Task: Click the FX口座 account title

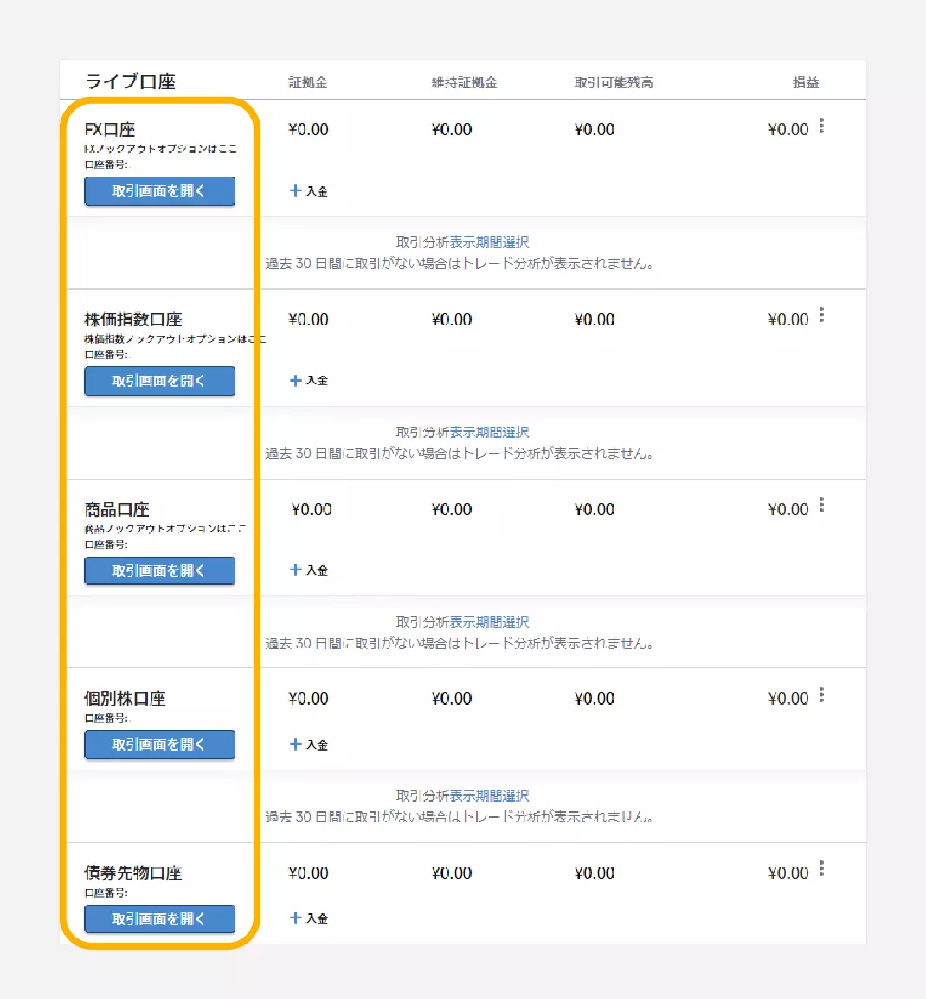Action: click(x=110, y=129)
